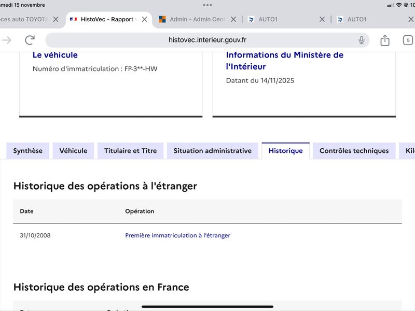Image resolution: width=415 pixels, height=311 pixels.
Task: Reload the HistoVec page
Action: [30, 40]
